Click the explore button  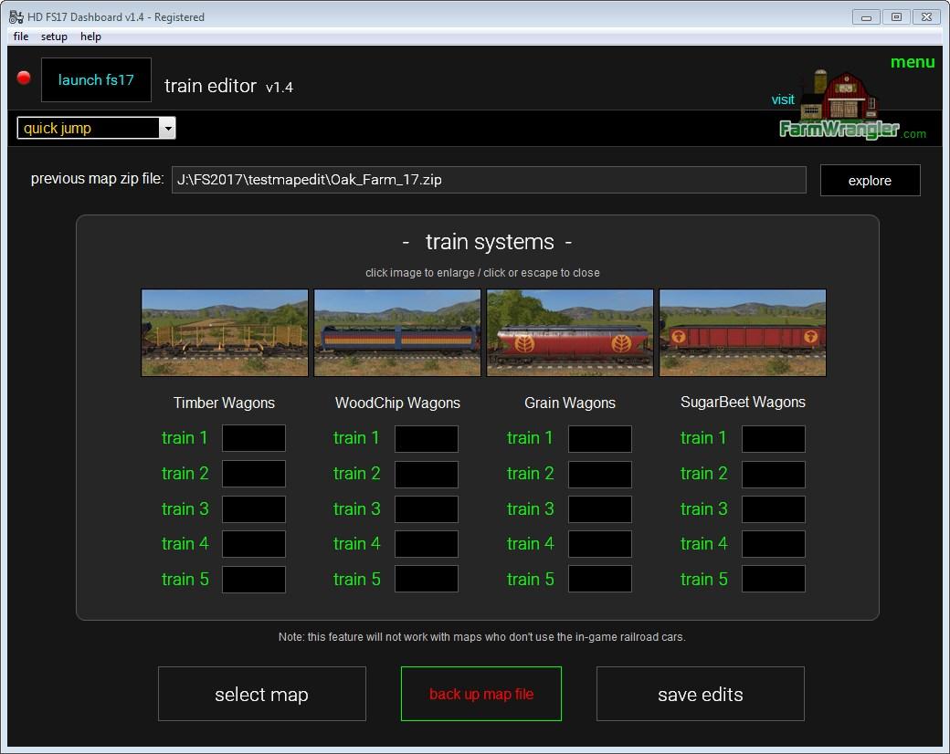870,181
